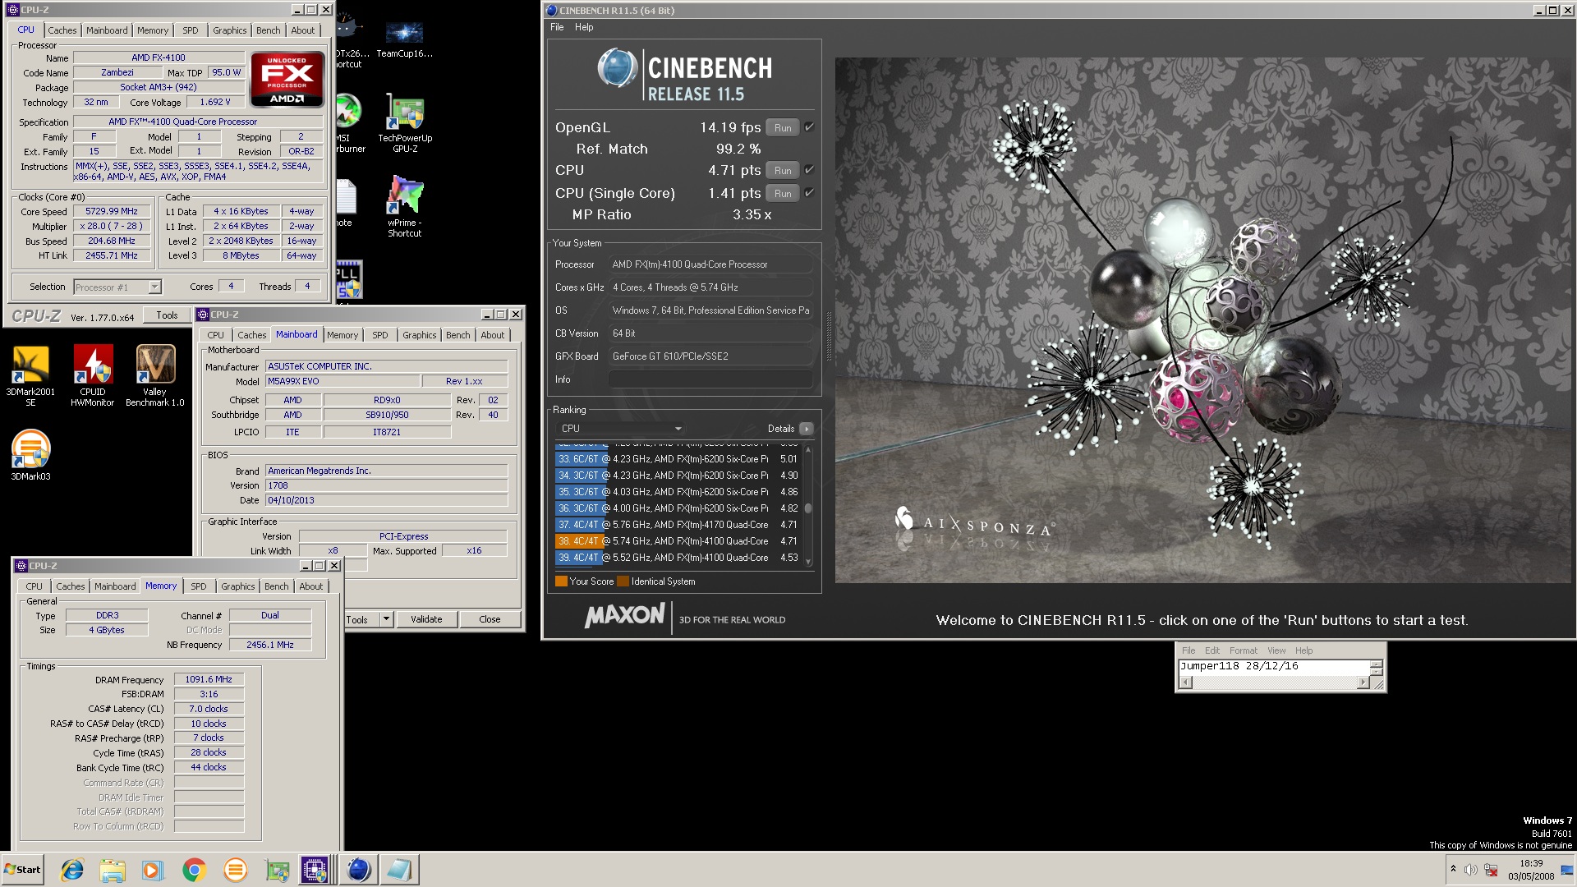Image resolution: width=1577 pixels, height=887 pixels.
Task: Open the Cinebench File menu
Action: tap(557, 27)
